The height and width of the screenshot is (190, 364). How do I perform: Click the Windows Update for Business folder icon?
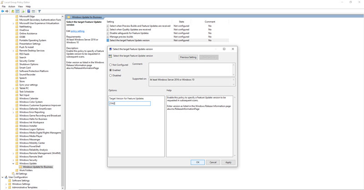20,167
